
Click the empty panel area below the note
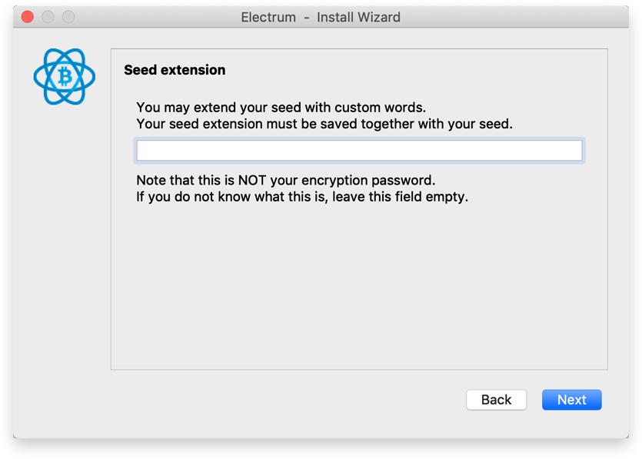coord(359,292)
